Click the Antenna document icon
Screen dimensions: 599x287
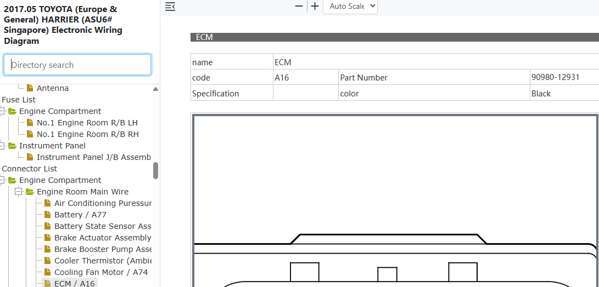coord(30,88)
